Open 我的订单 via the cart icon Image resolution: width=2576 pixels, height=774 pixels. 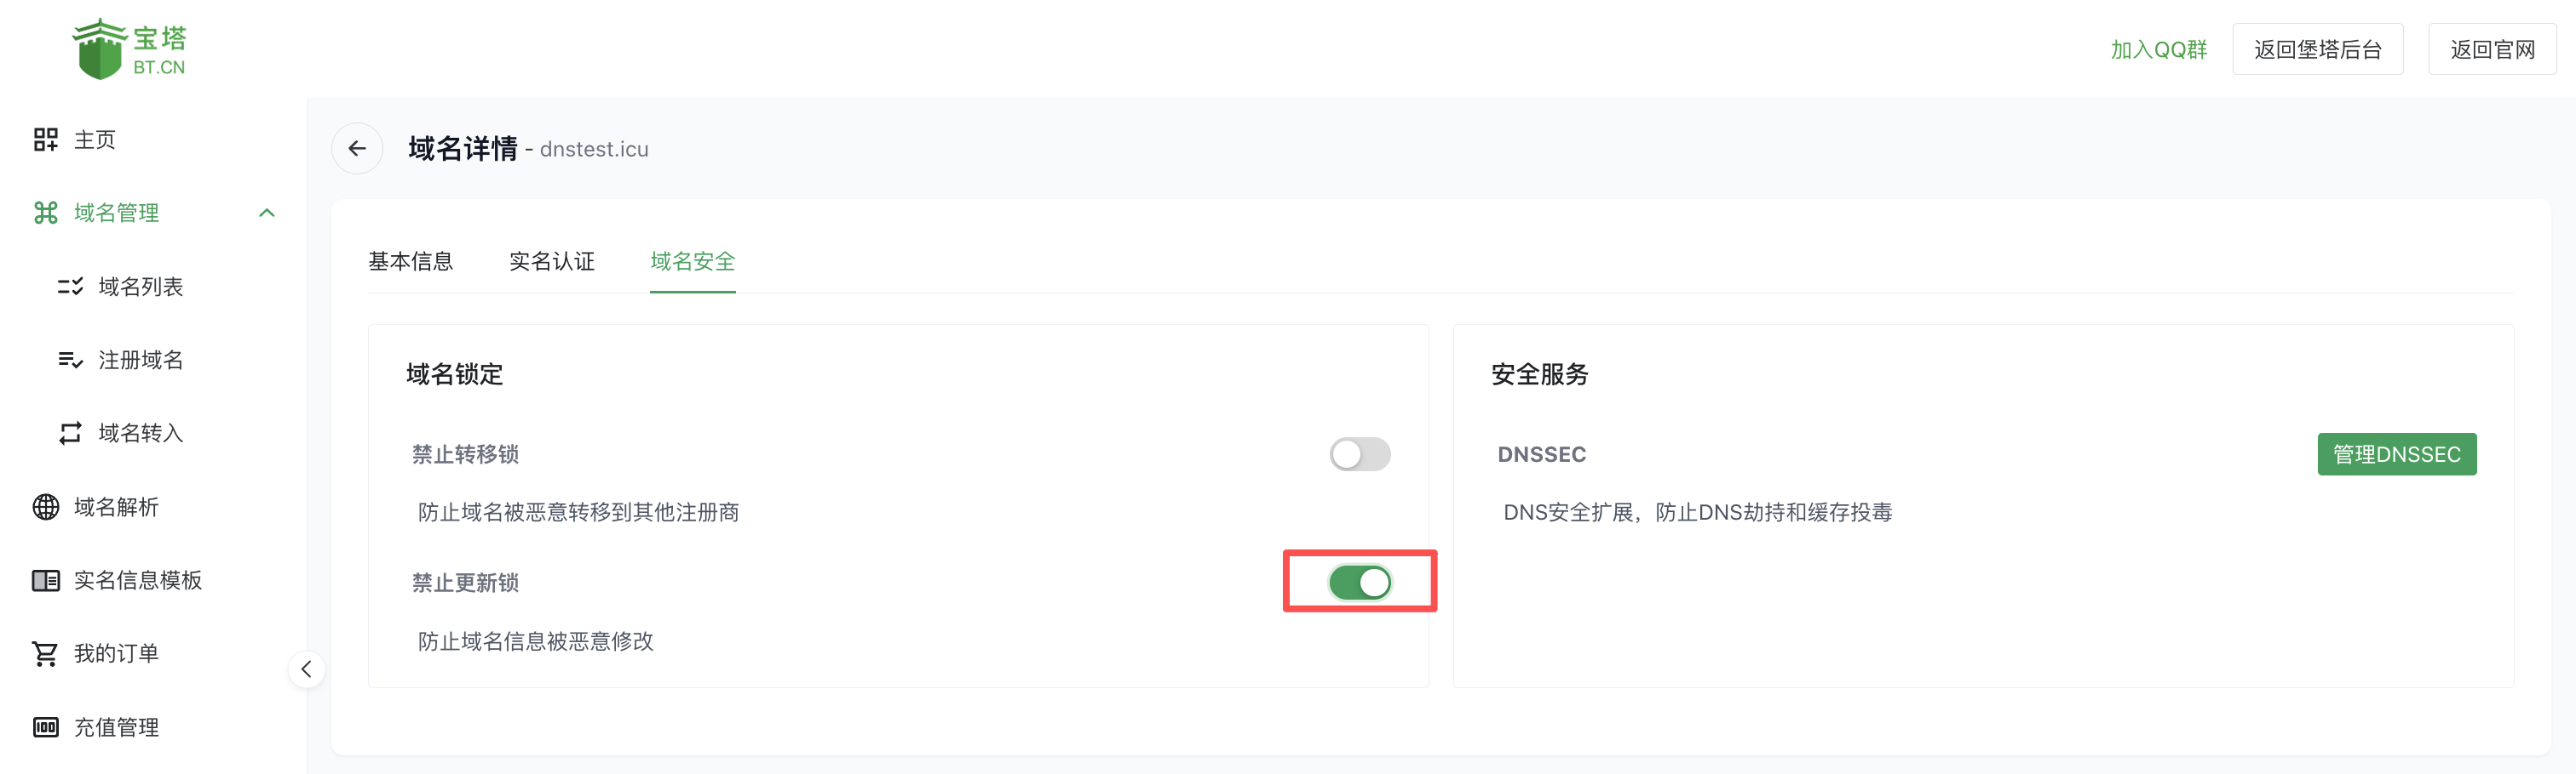[x=45, y=652]
